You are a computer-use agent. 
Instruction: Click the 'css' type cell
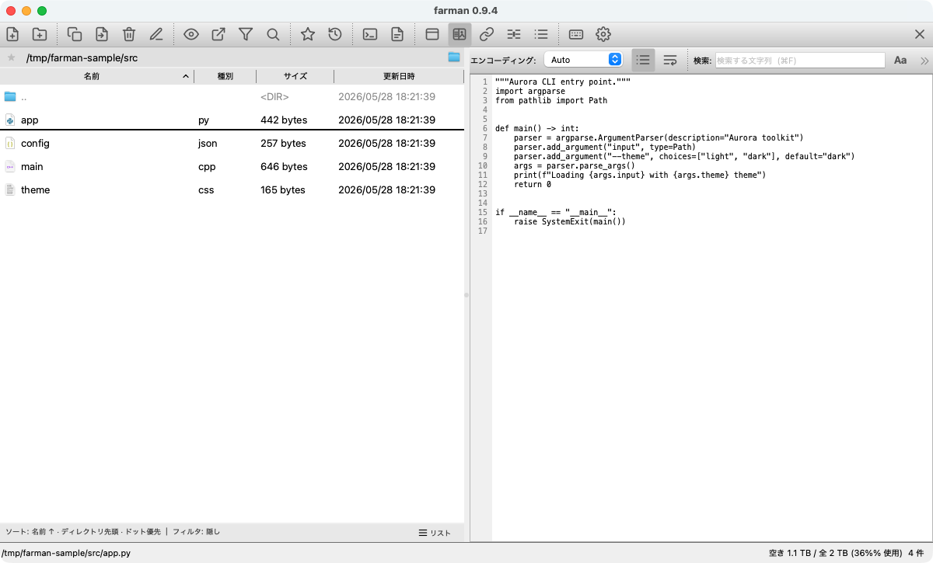pos(206,189)
